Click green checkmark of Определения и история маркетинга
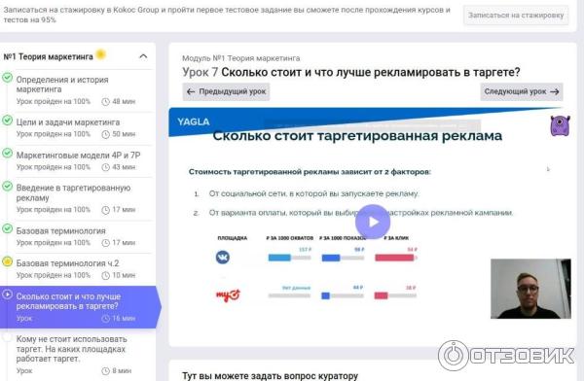 coord(7,78)
